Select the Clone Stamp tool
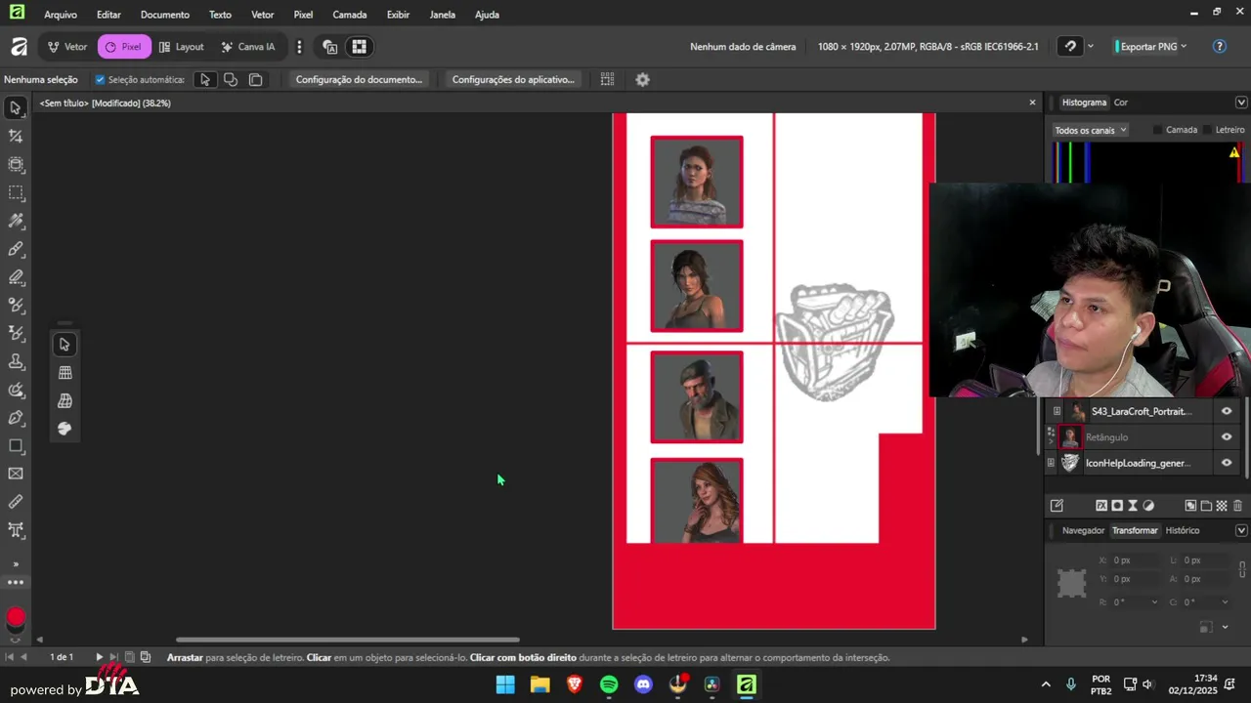 (16, 361)
